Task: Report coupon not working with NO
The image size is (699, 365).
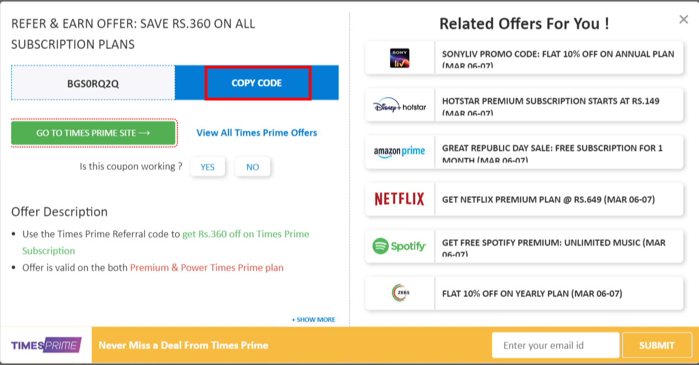Action: click(x=252, y=167)
